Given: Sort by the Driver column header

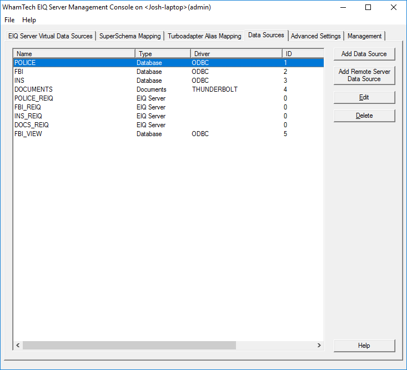Looking at the screenshot, I should 237,53.
